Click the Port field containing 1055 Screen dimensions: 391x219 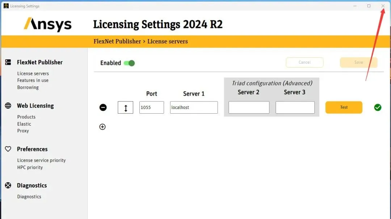click(152, 108)
